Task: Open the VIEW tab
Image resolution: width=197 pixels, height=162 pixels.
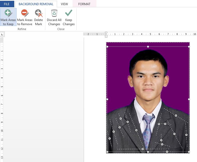Action: tap(64, 4)
